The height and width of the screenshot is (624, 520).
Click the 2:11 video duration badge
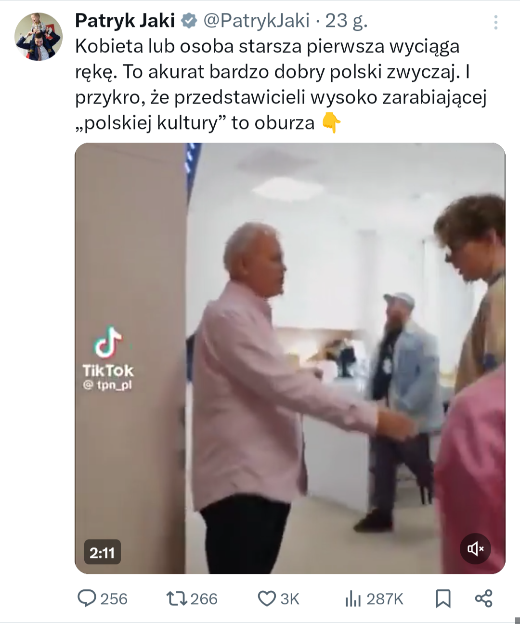102,552
